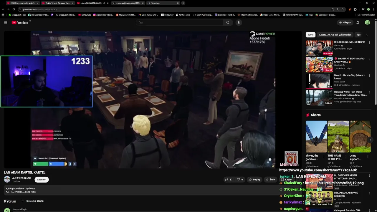Open SARSILMAZ channel name link

22,178
